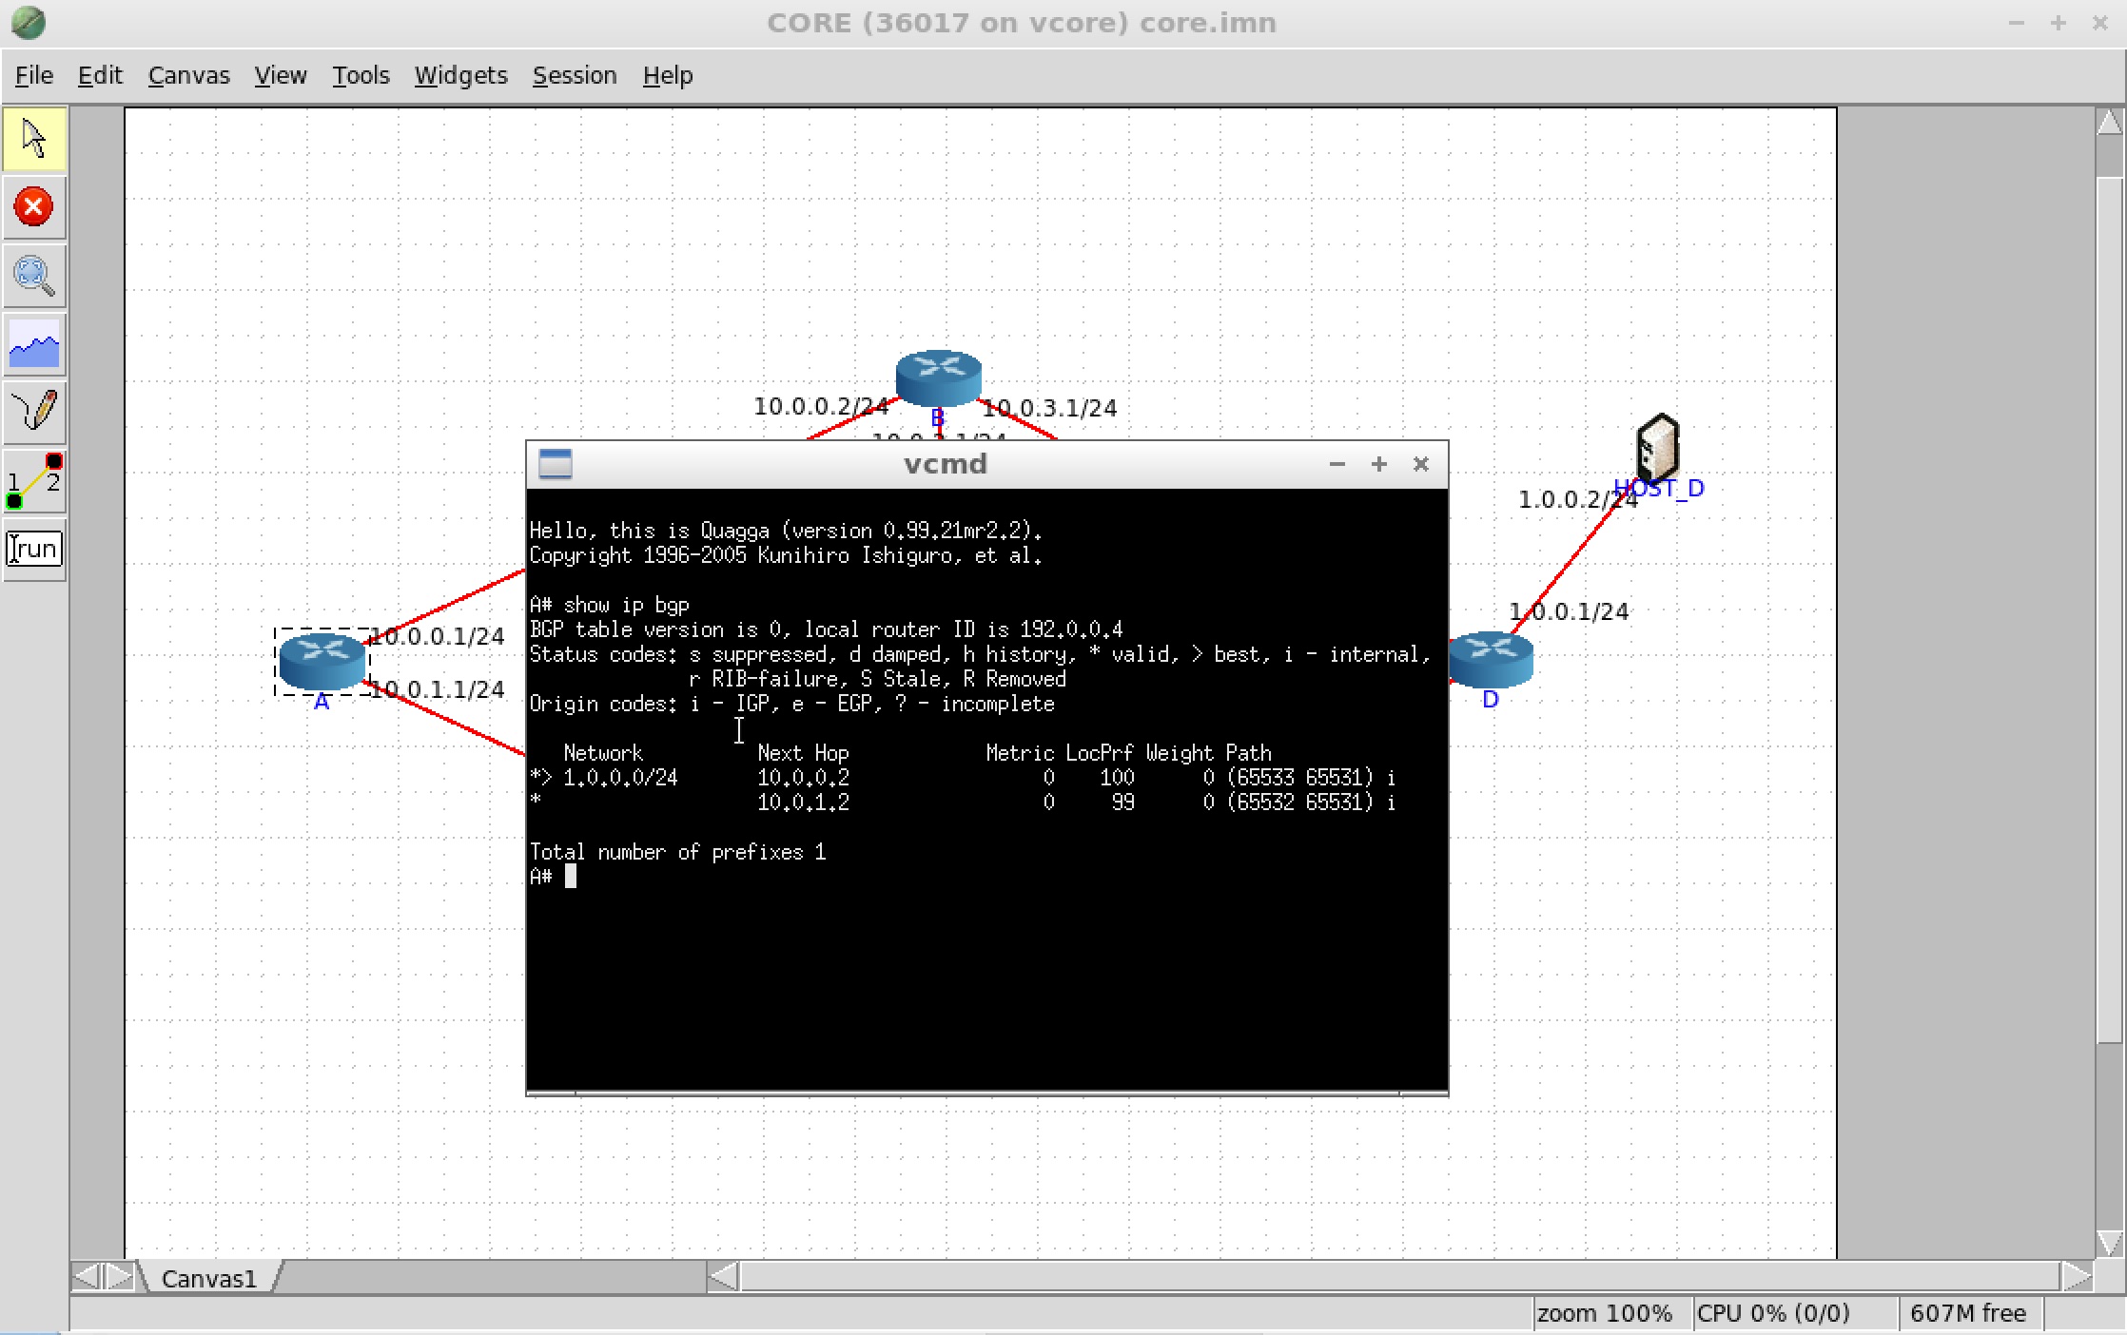Click the zoom 100% status entry
The image size is (2127, 1335).
tap(1605, 1313)
